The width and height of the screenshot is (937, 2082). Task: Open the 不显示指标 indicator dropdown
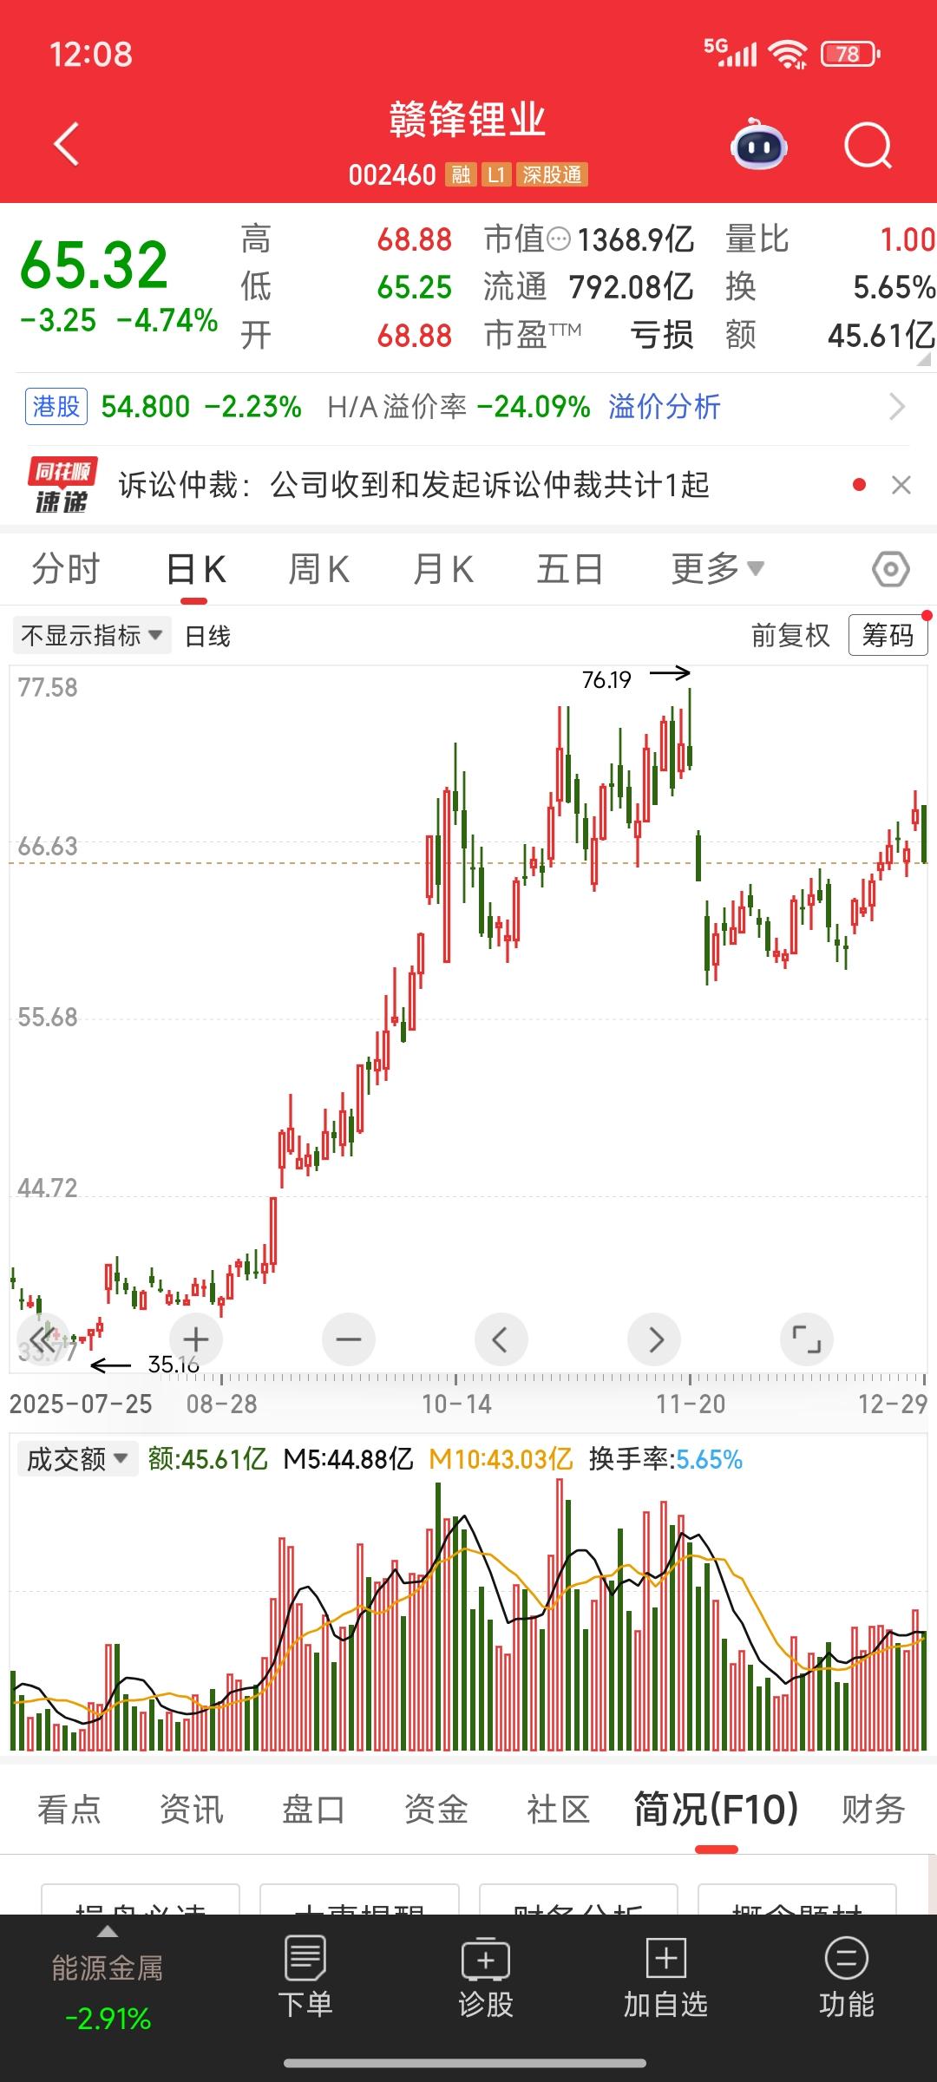tap(91, 635)
